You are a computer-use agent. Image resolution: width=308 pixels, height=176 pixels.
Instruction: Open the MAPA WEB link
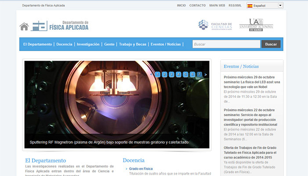[x=217, y=5]
